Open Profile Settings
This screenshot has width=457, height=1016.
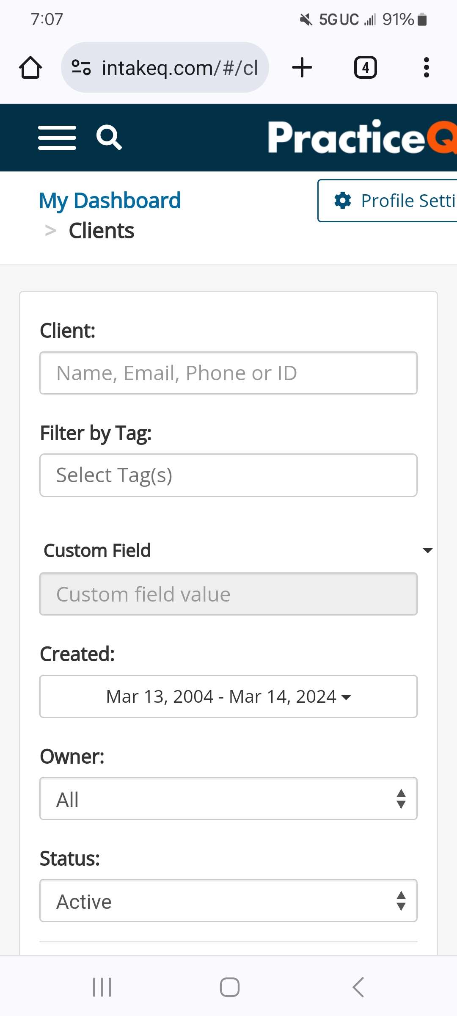(x=394, y=201)
